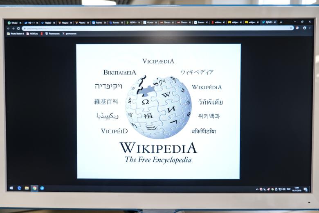Open the Windows Start menu
This screenshot has height=213, width=319.
tap(11, 188)
